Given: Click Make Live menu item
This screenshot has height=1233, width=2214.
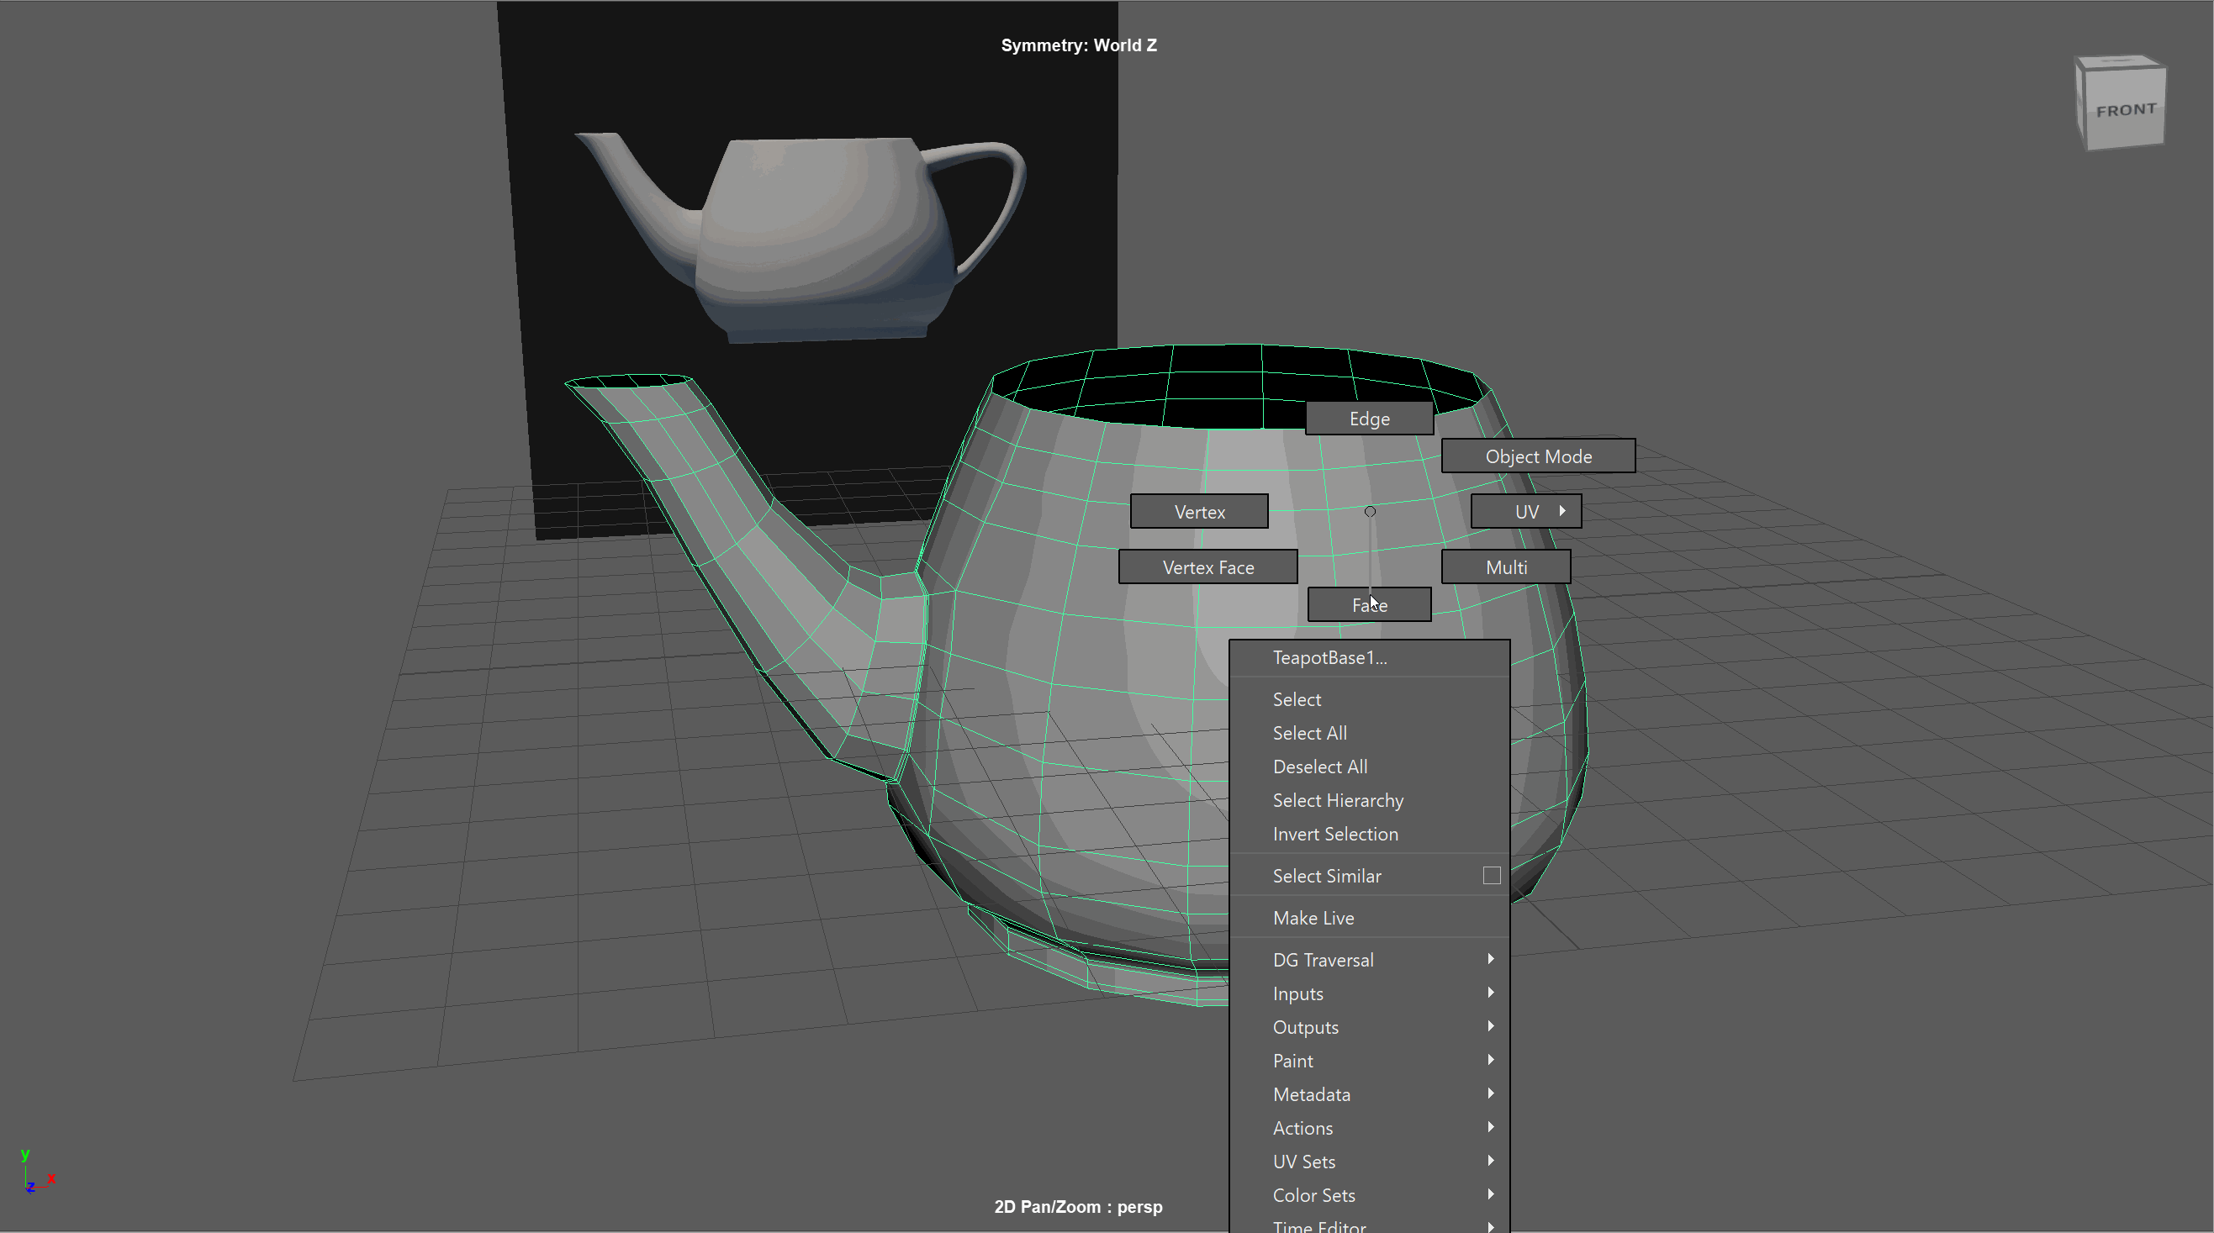Looking at the screenshot, I should [1313, 919].
